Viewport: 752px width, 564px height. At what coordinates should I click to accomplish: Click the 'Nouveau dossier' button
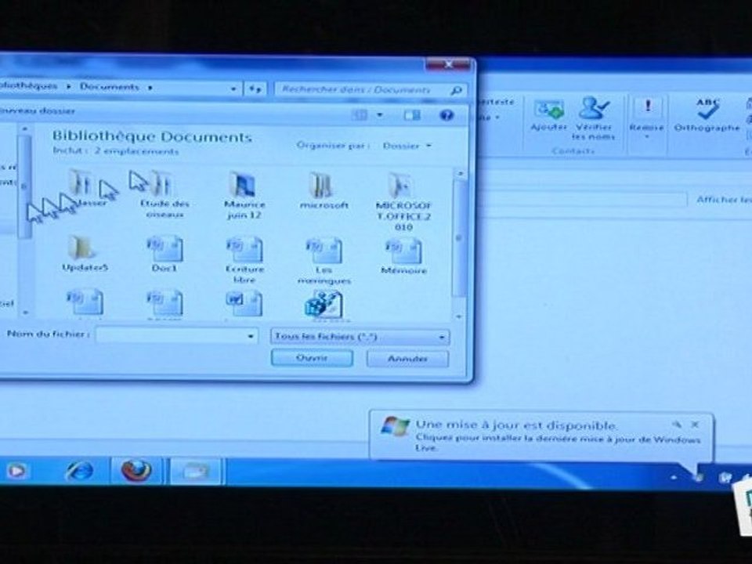point(37,110)
